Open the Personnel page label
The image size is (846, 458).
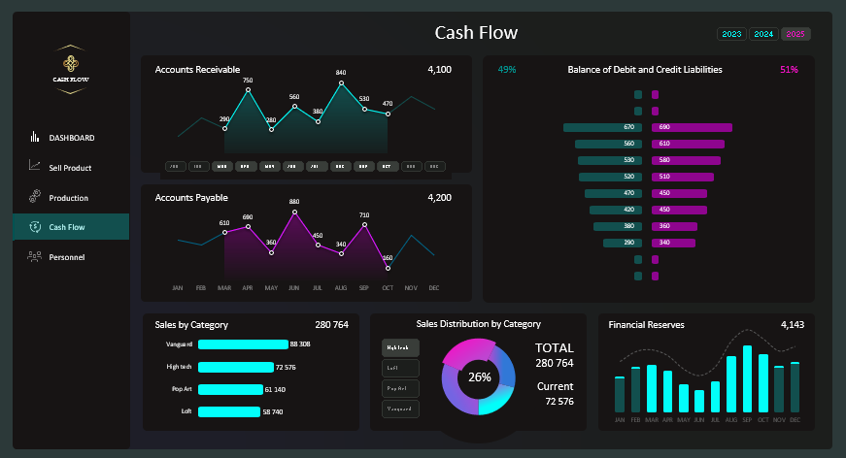click(x=67, y=257)
